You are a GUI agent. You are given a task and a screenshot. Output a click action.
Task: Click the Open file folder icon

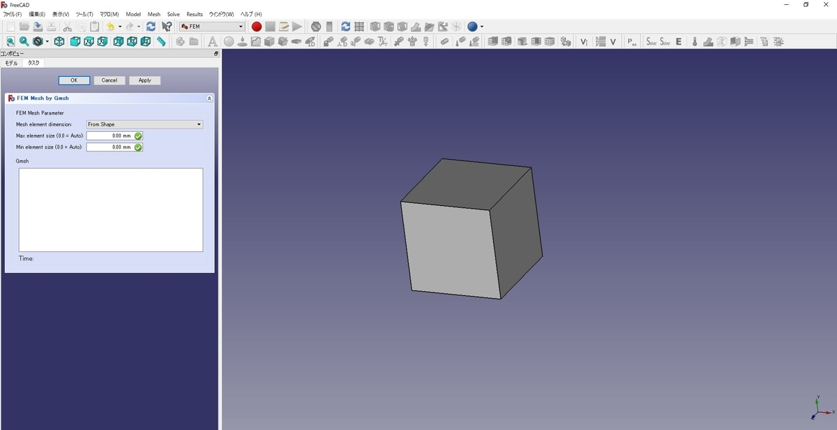[24, 27]
